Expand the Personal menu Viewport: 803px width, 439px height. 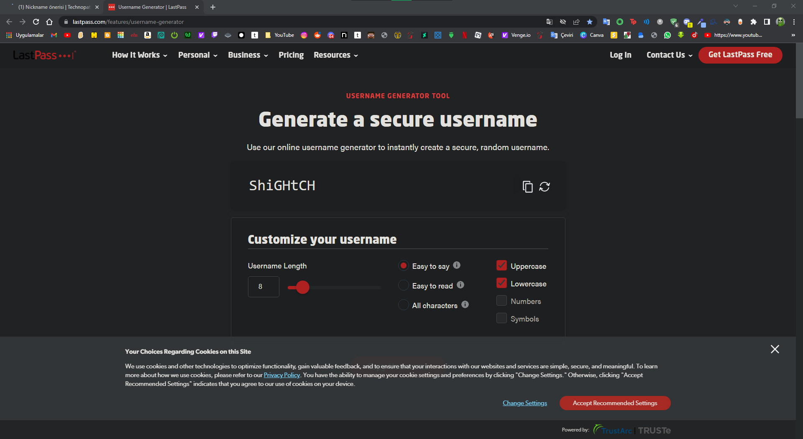(x=198, y=55)
